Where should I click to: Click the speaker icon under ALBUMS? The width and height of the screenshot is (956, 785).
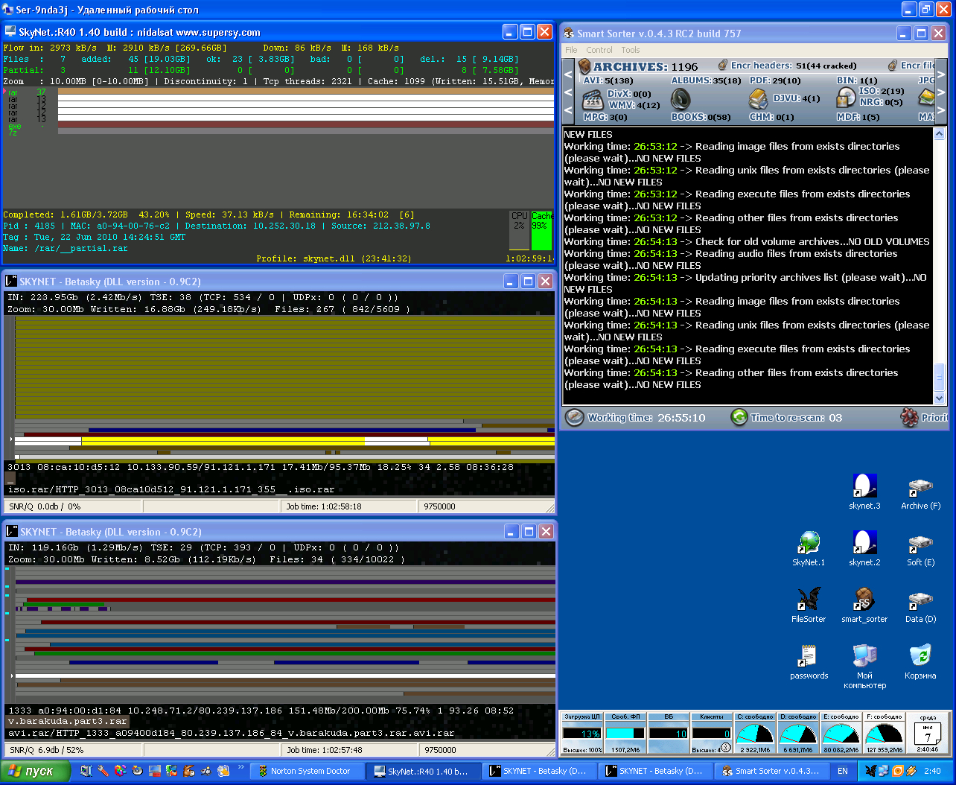(x=681, y=98)
